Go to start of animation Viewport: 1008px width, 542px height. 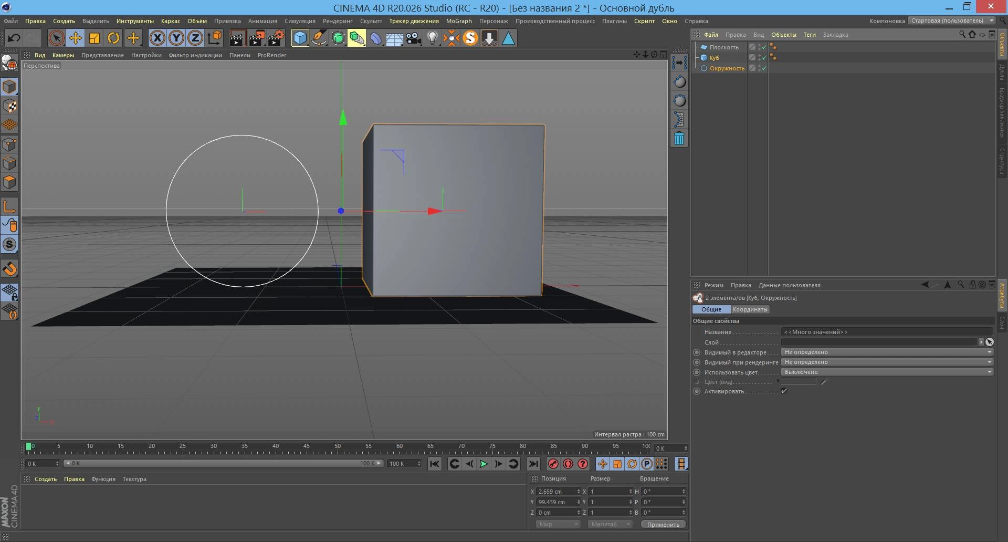click(x=434, y=464)
